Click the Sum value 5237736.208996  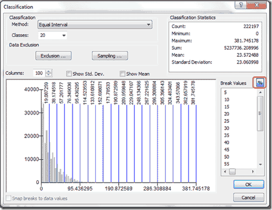(x=241, y=48)
